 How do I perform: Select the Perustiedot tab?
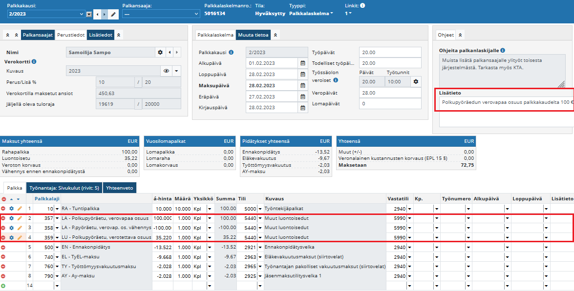[71, 35]
